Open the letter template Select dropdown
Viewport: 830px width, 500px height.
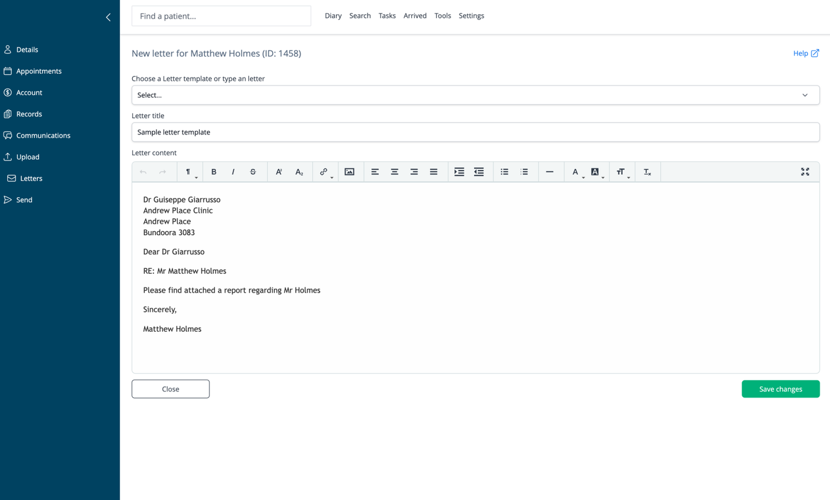coord(475,95)
